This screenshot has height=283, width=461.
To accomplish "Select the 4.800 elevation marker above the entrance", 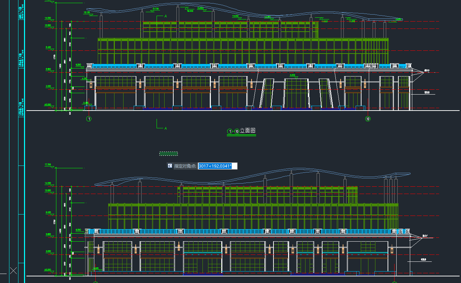I will point(292,75).
